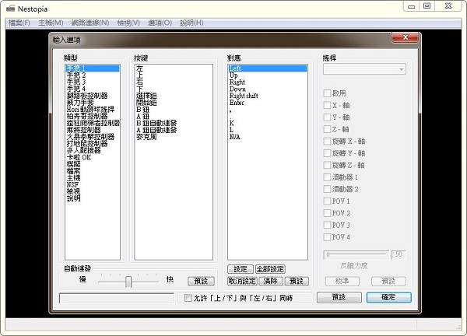The image size is (467, 336).
Task: Select 手把 2 in the 類型 list
Action: click(76, 75)
